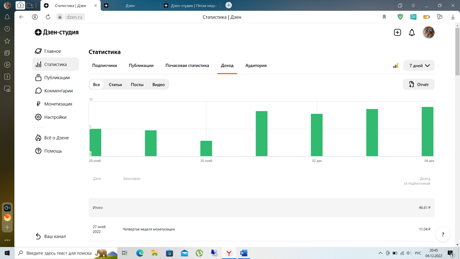Screen dimensions: 460x259
Task: Open the floating question mark help button
Action: pyautogui.click(x=443, y=235)
